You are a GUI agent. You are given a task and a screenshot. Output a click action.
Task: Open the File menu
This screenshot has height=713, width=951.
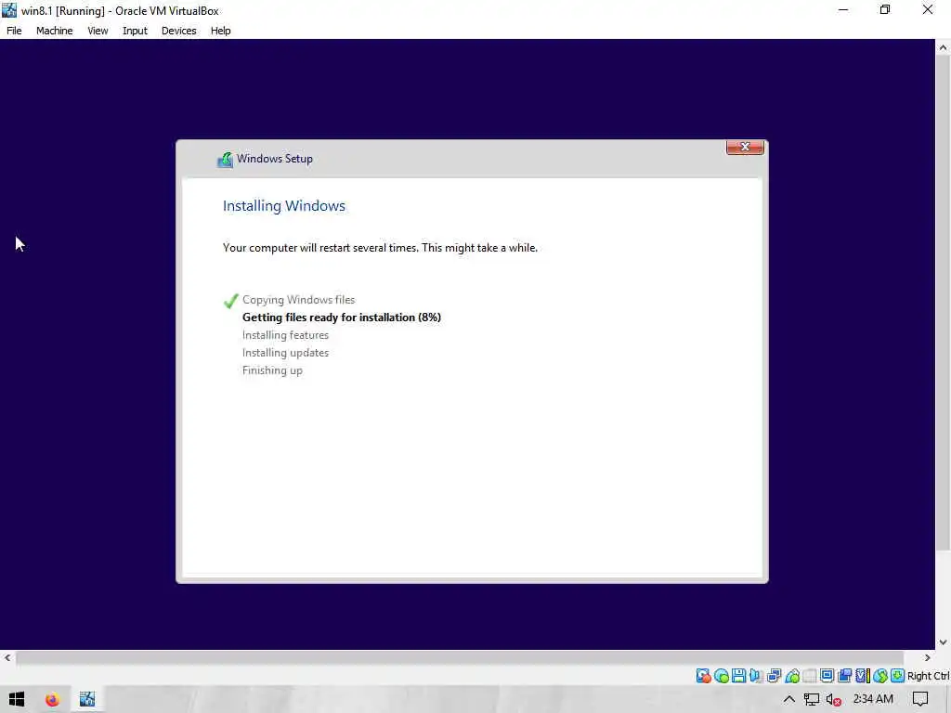[14, 31]
